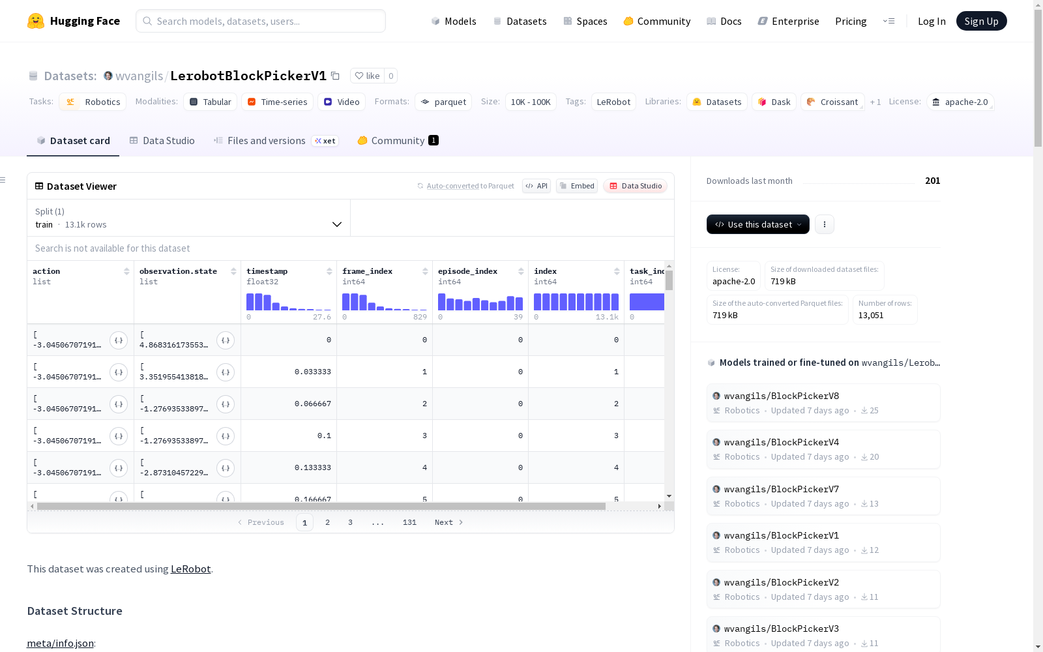Switch to the Dataset card tab
The image size is (1043, 652).
73,141
